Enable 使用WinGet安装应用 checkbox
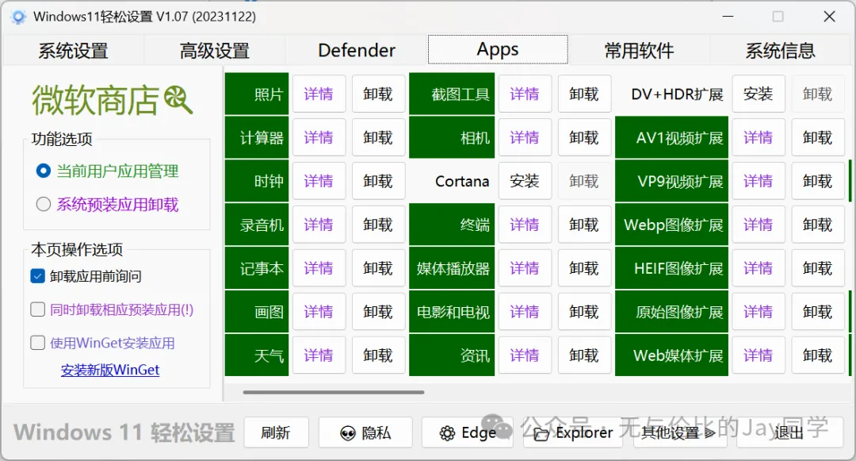Image resolution: width=856 pixels, height=461 pixels. [38, 343]
